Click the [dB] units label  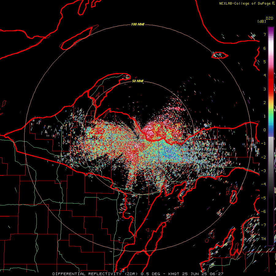[x=262, y=21]
